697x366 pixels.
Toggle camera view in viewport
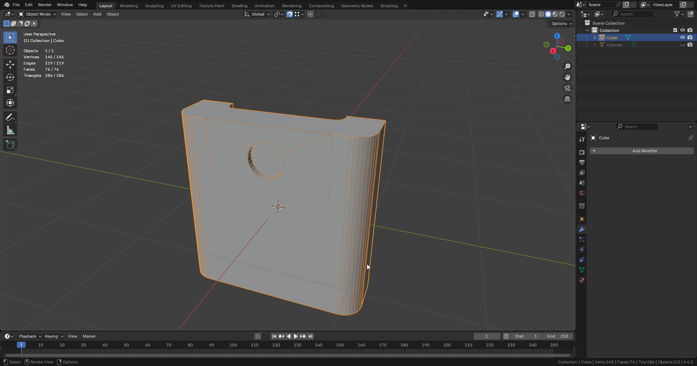click(567, 88)
